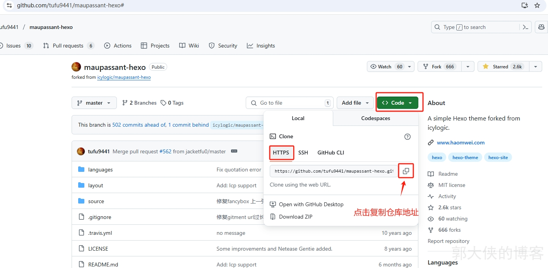
Task: Open the layout folder
Action: click(96, 185)
